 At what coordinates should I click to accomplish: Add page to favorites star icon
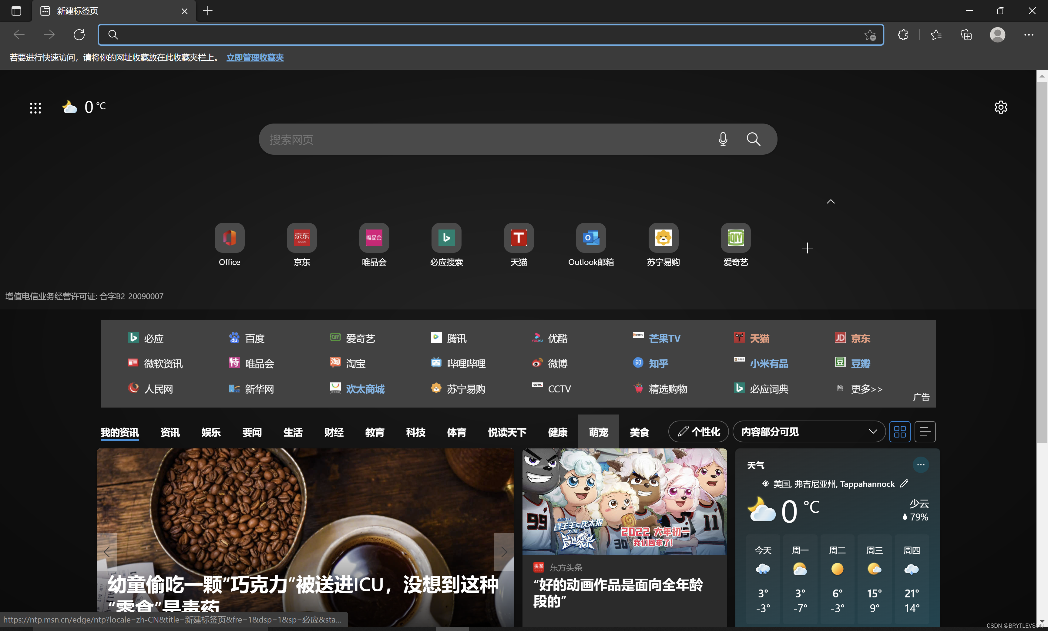(x=870, y=35)
